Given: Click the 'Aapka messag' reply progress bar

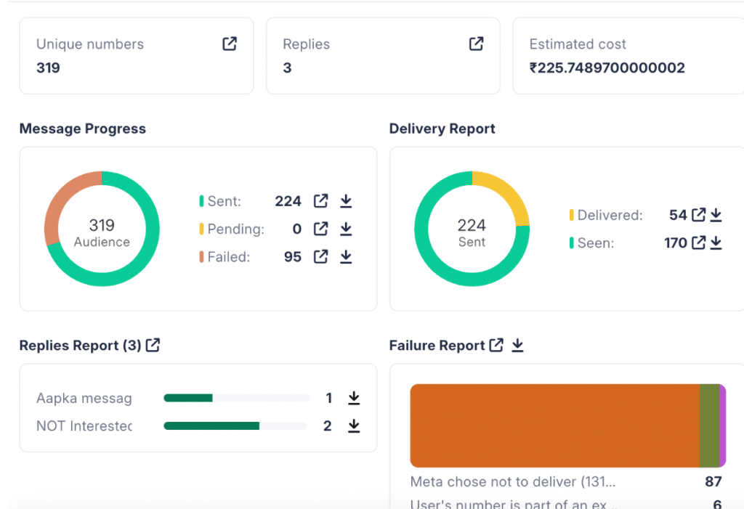Looking at the screenshot, I should [237, 397].
